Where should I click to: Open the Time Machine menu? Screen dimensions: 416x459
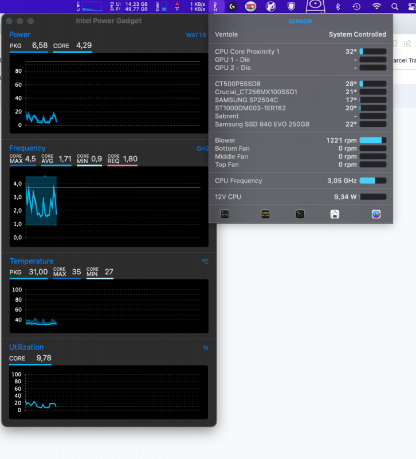[x=356, y=6]
